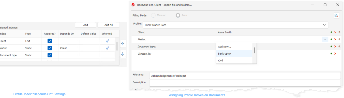Click the Add button above indexes
Screen dimensions: 344x98
click(86, 25)
